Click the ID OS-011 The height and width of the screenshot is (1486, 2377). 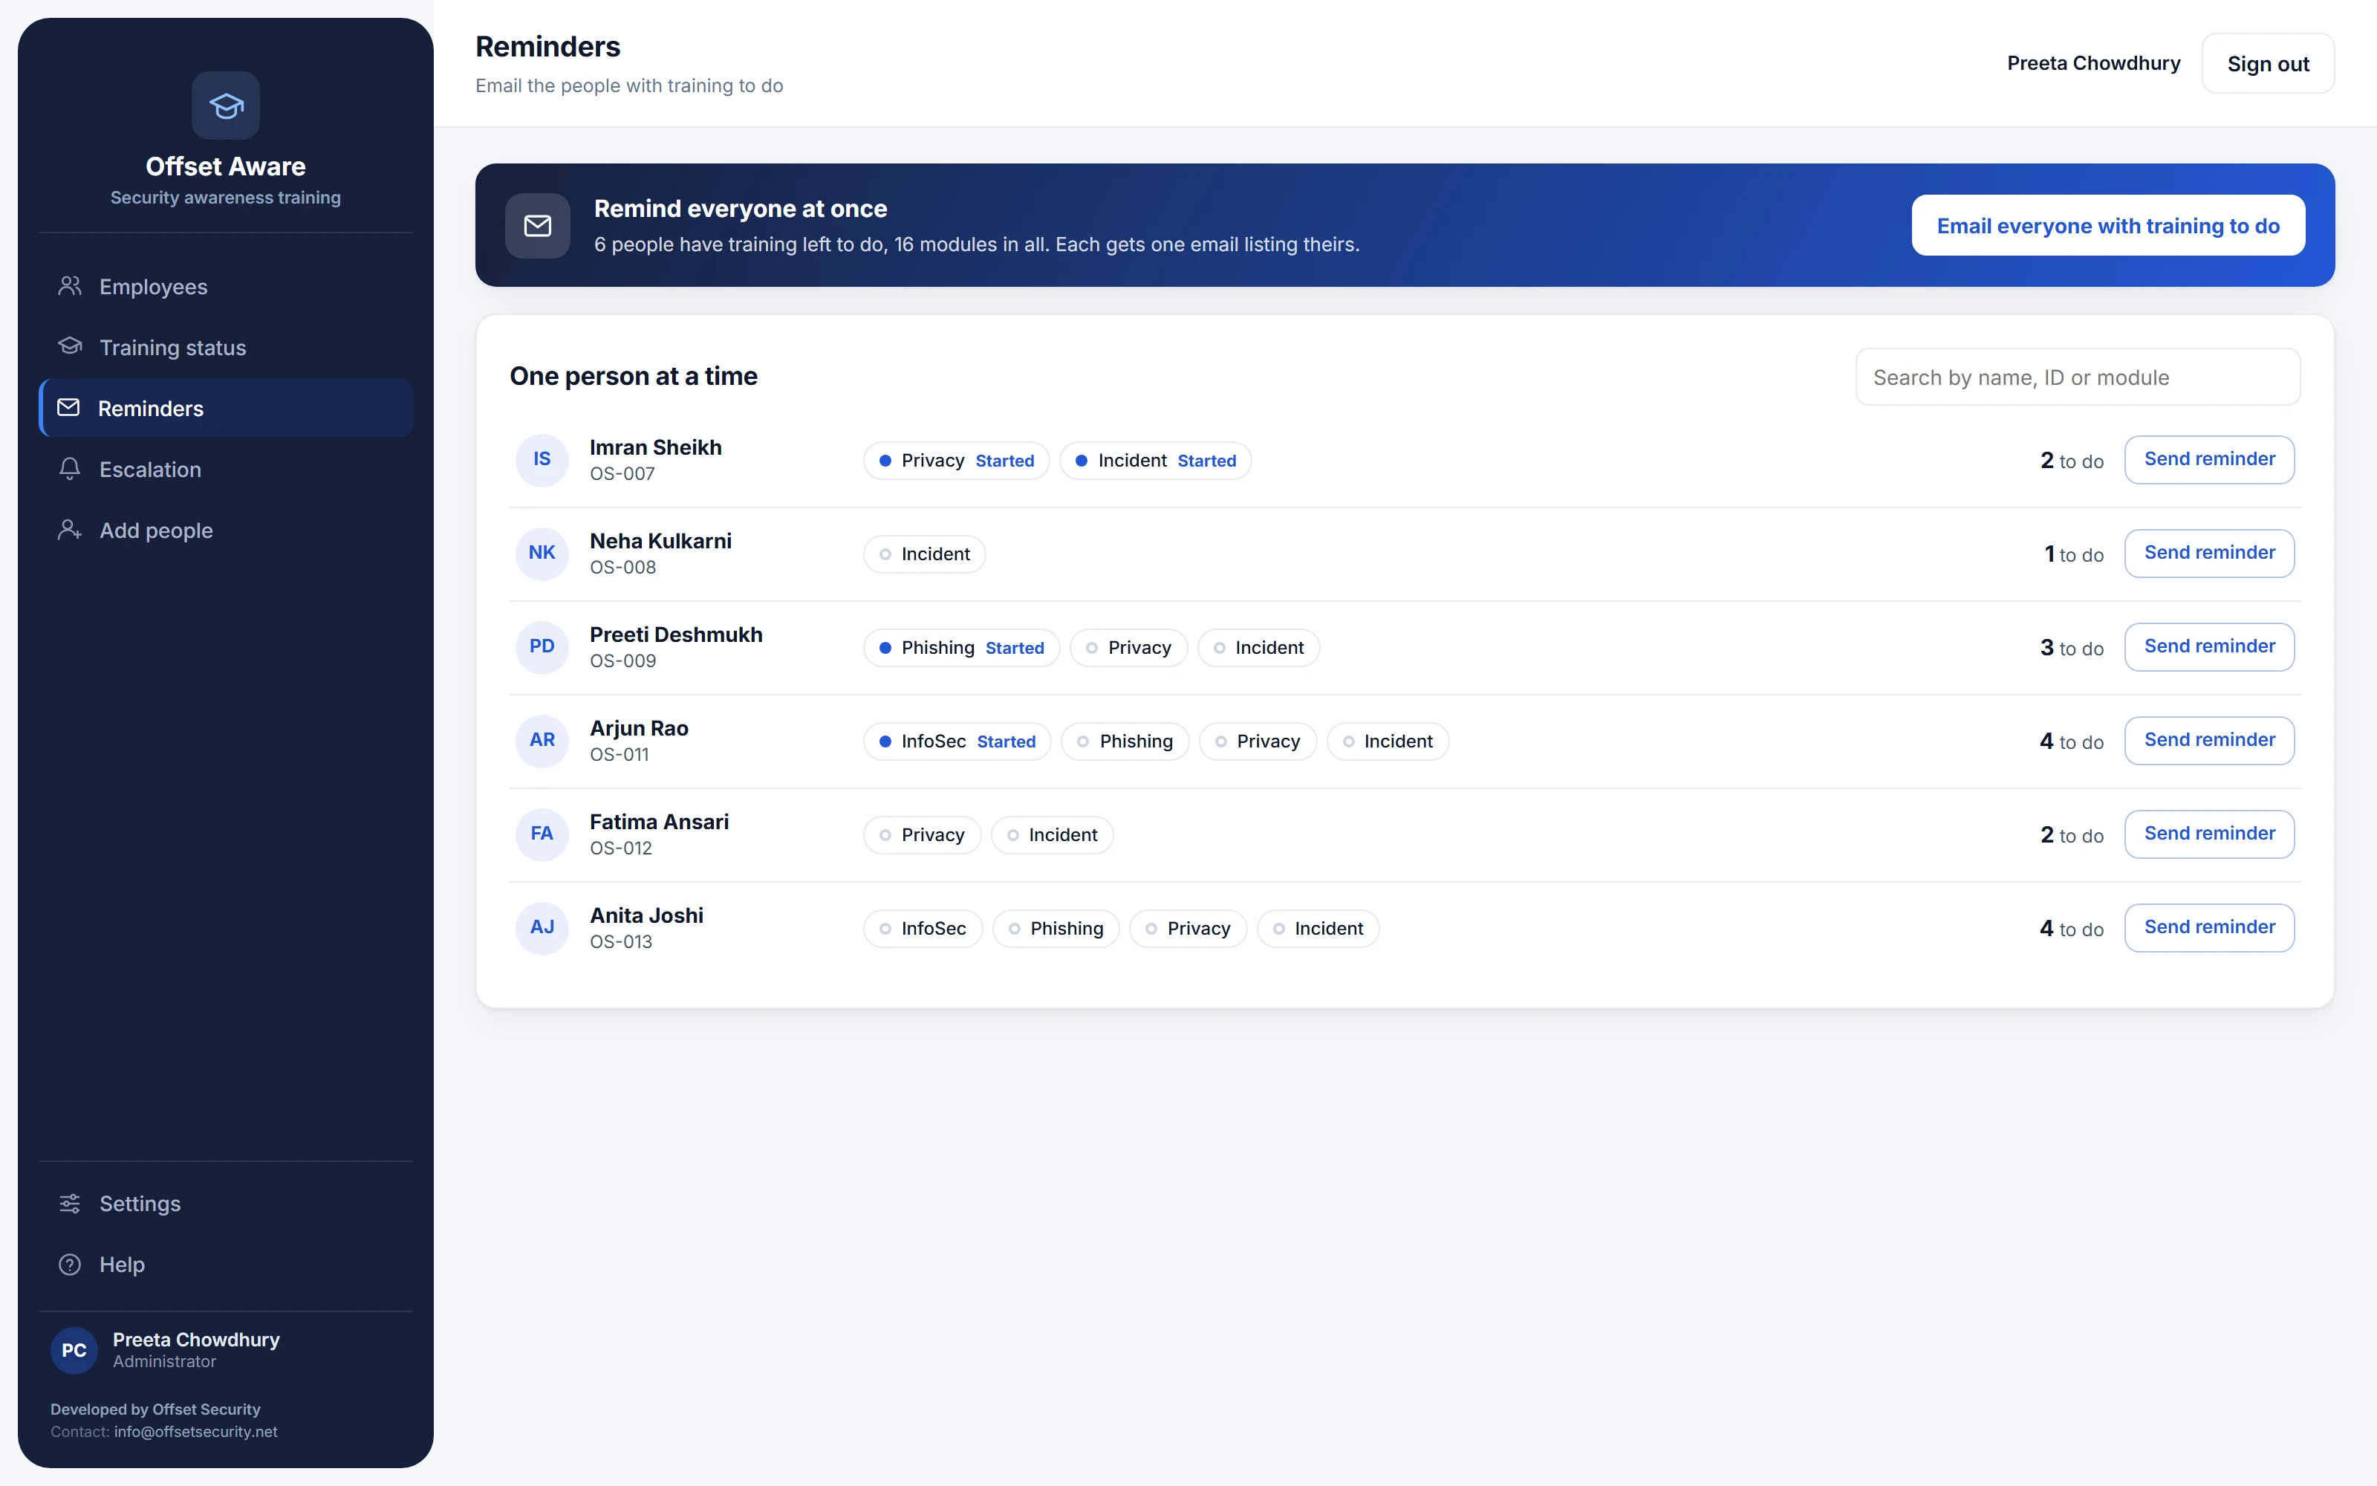point(619,754)
